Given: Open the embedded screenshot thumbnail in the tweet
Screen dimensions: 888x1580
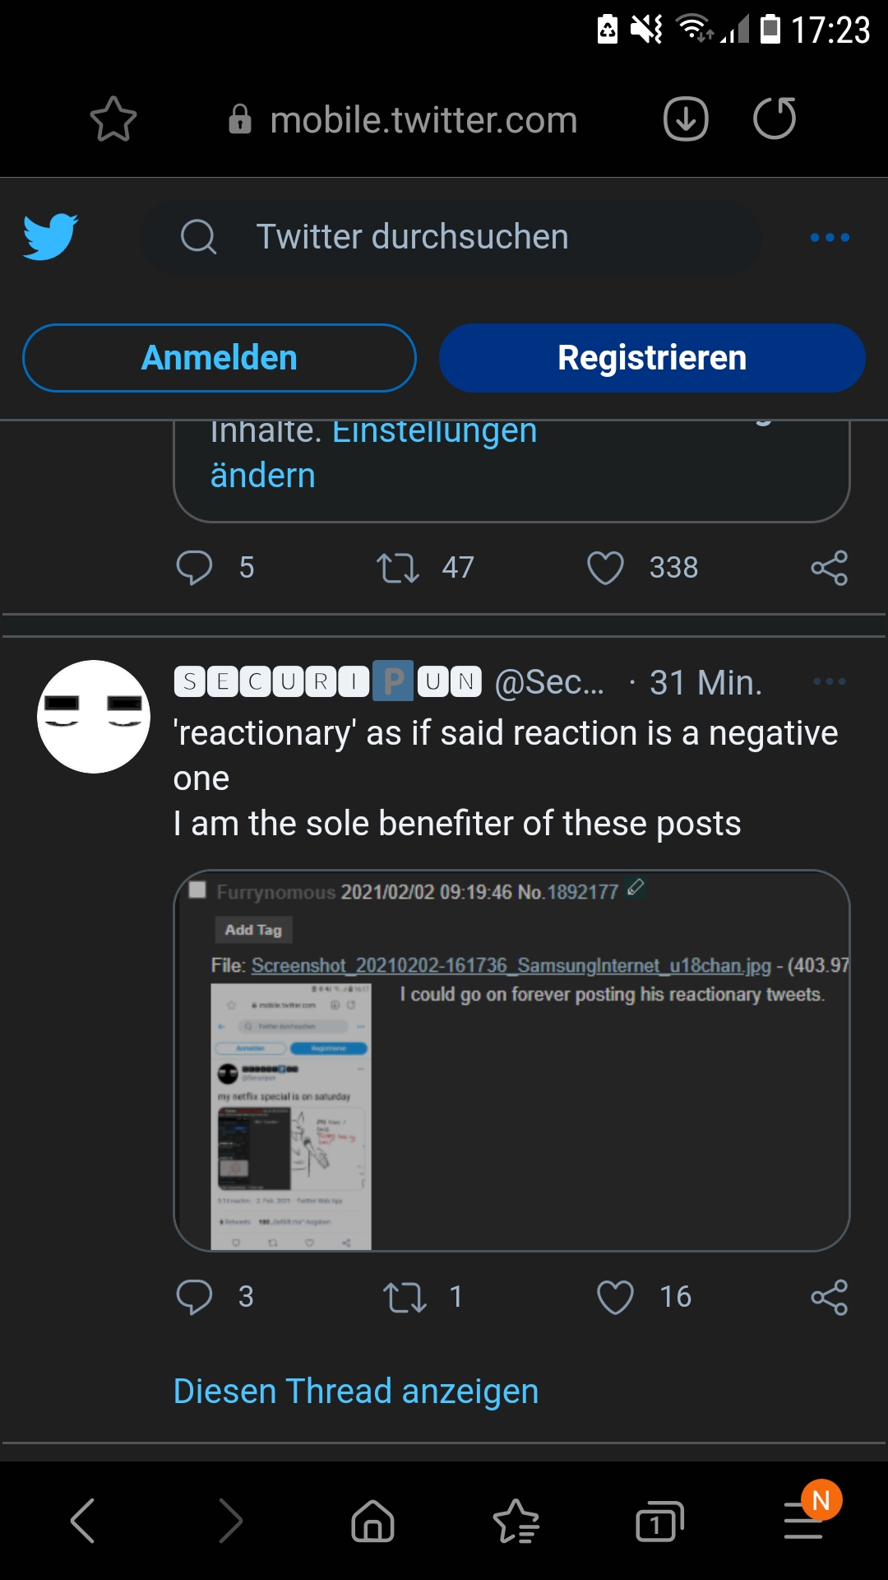Looking at the screenshot, I should pos(291,1117).
